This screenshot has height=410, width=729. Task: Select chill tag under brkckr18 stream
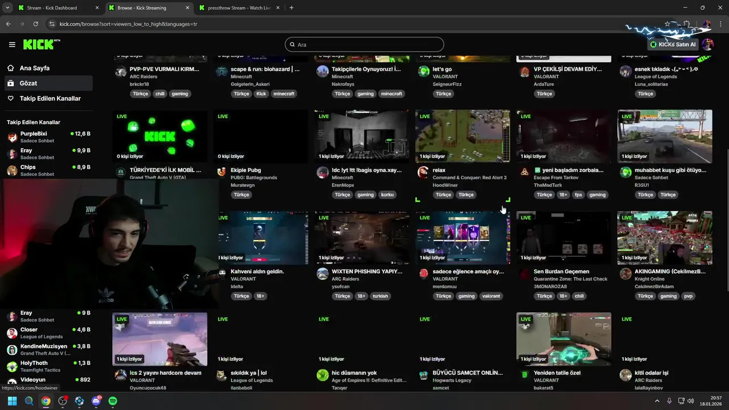tap(159, 93)
